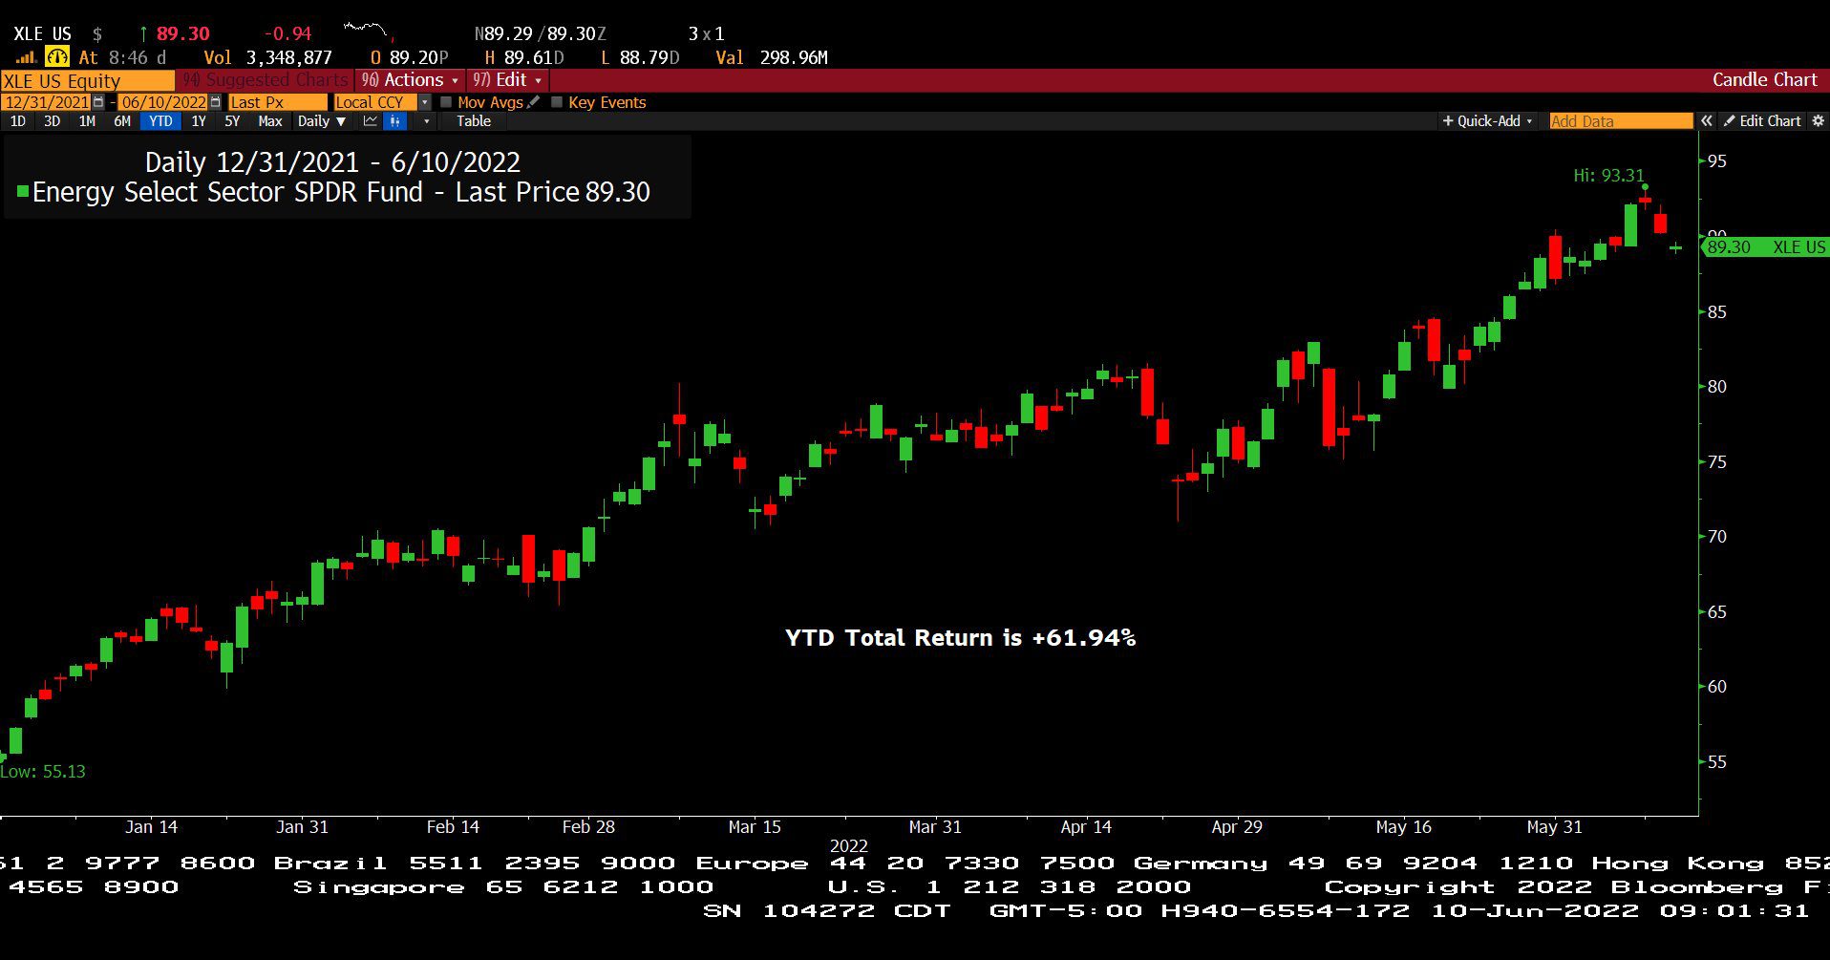Enable the Mov Avgs checkbox

tap(446, 102)
